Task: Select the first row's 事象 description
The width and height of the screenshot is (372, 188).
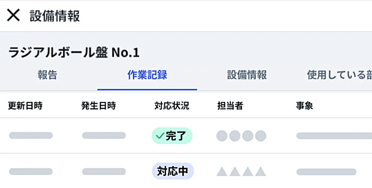Action: (334, 136)
